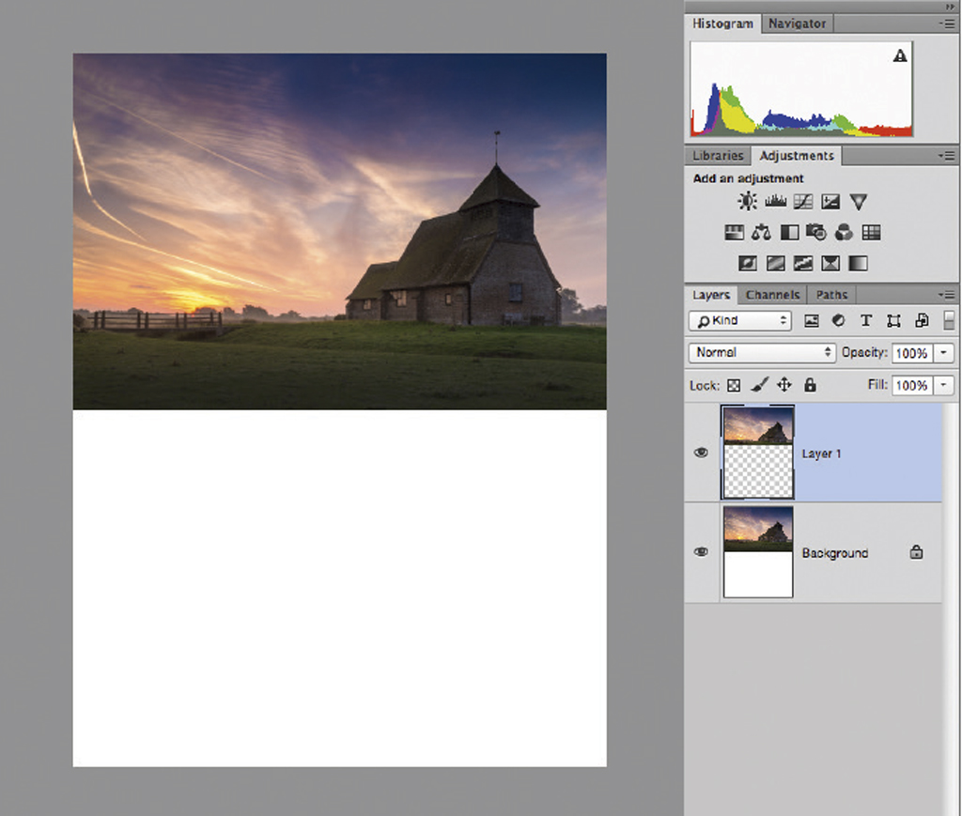Filter layers by adjustment layers
This screenshot has width=962, height=816.
tap(838, 320)
